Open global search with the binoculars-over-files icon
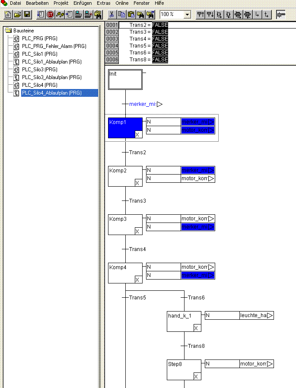The image size is (296, 388). pos(98,14)
